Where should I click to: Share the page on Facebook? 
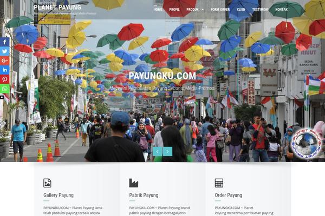coord(4,42)
